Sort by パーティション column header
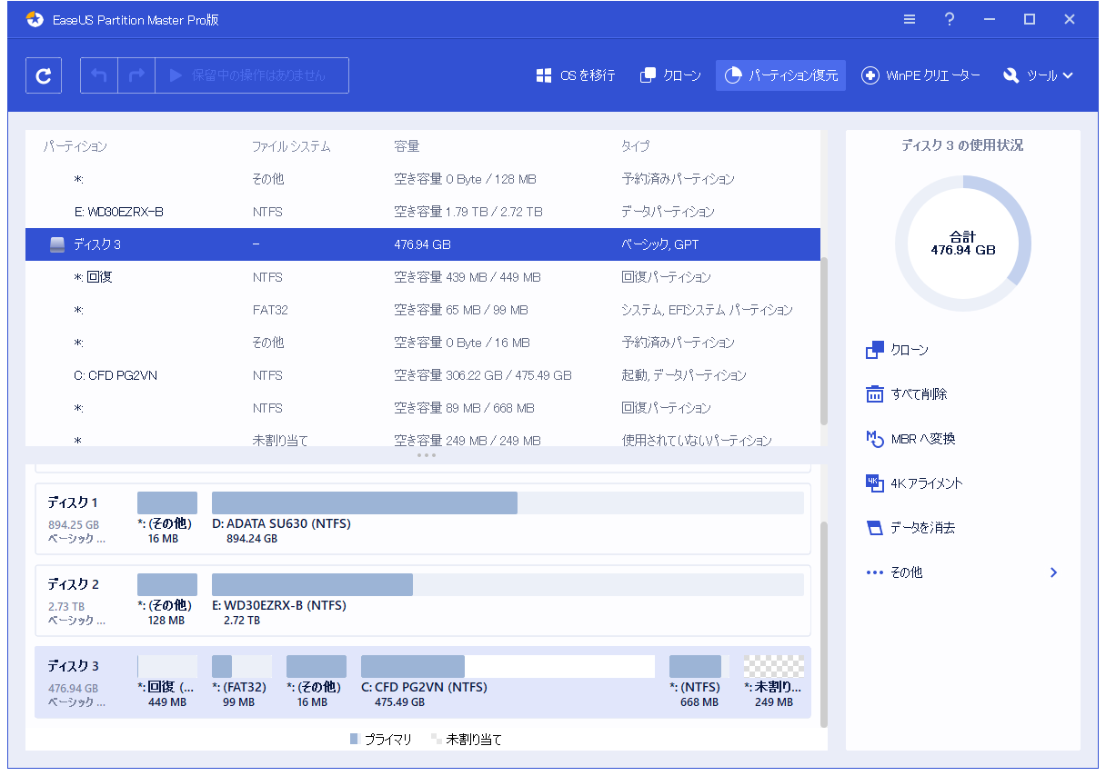This screenshot has width=1106, height=776. pos(75,146)
